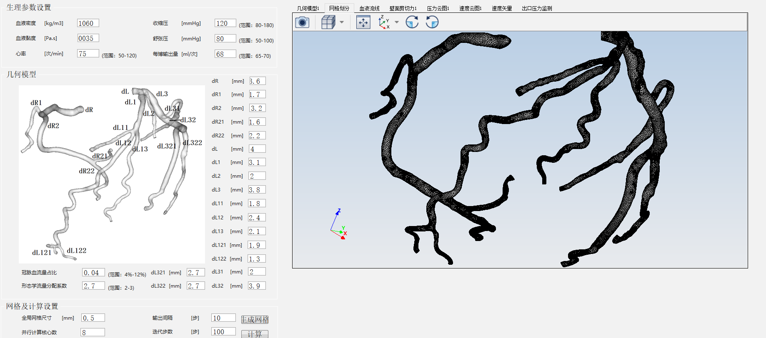Click the 每搏输出量 field showing 68
The image size is (766, 338).
[225, 54]
